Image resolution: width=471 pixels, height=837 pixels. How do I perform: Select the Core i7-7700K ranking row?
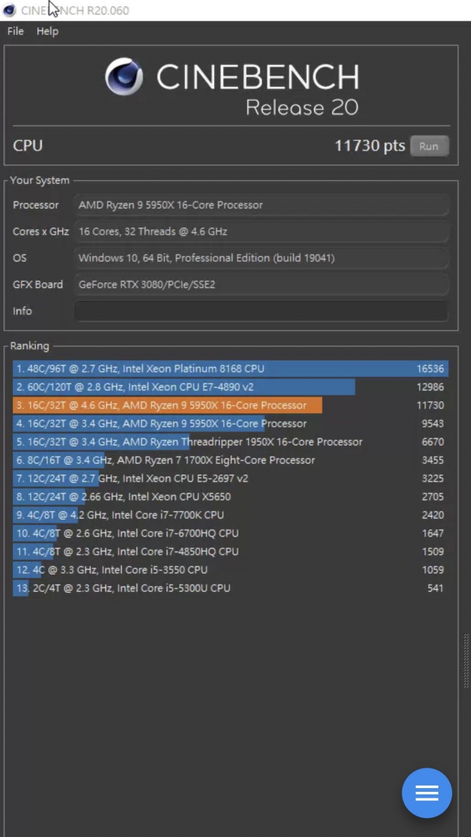[x=230, y=515]
